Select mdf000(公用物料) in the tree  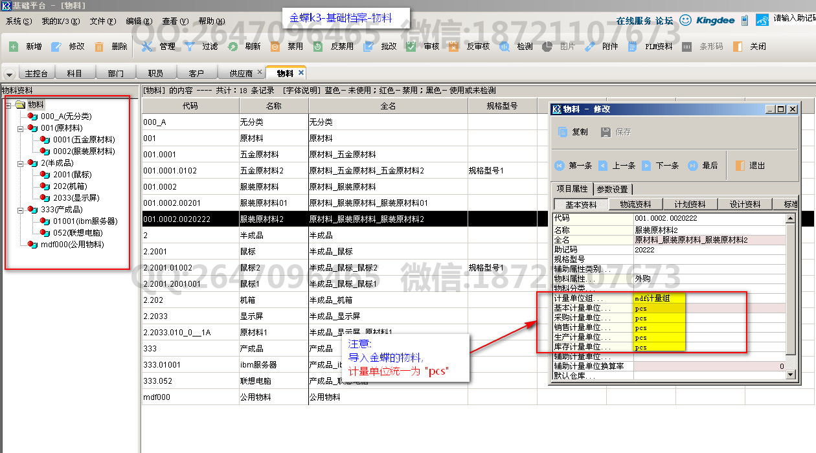(x=72, y=245)
